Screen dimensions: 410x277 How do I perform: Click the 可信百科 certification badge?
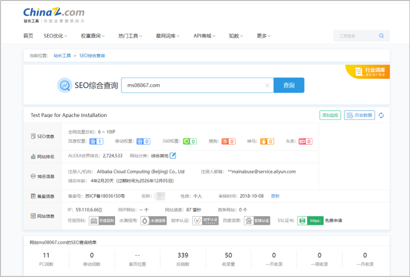102,220
